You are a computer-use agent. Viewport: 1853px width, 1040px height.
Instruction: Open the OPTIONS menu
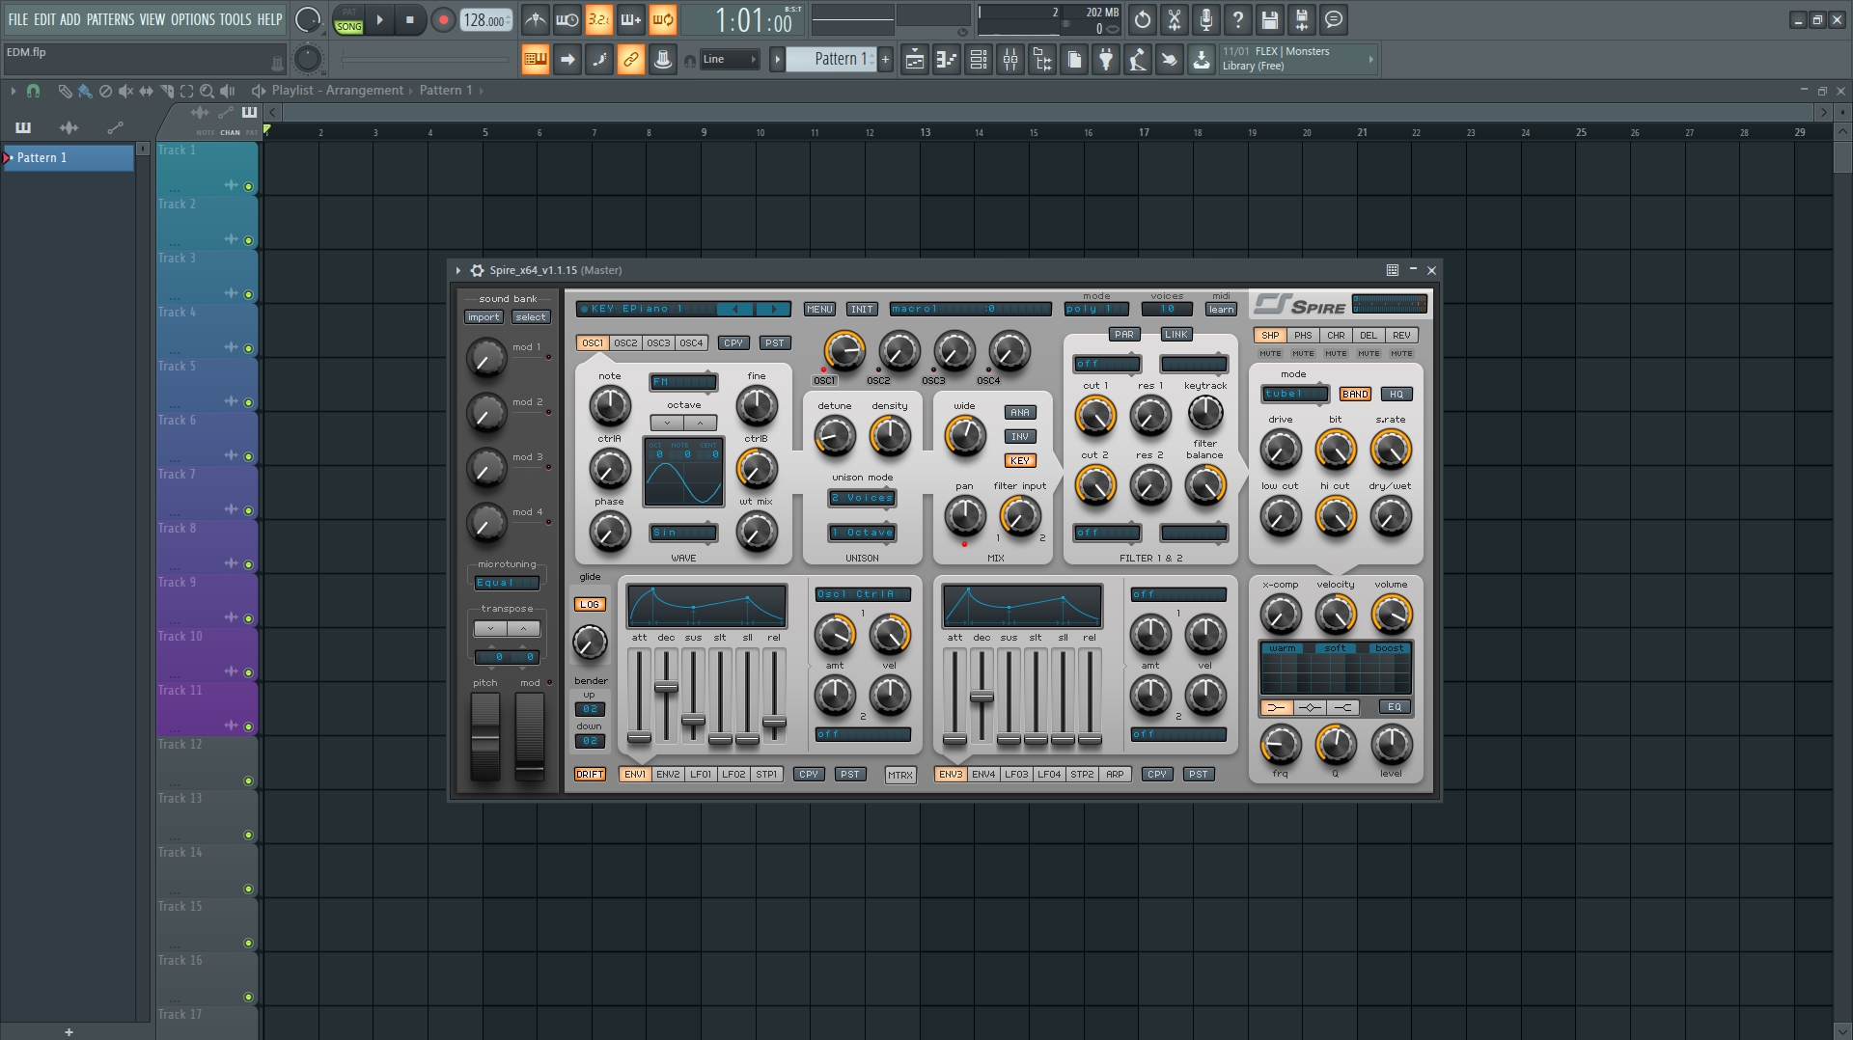tap(193, 19)
